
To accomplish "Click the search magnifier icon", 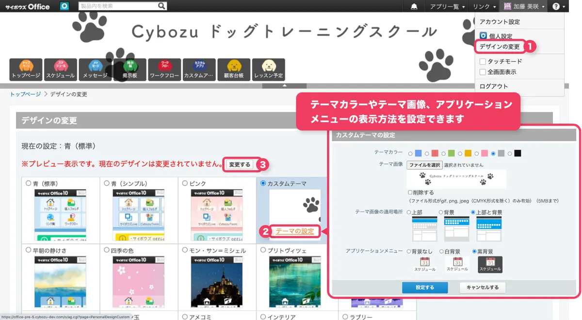I will pyautogui.click(x=162, y=6).
